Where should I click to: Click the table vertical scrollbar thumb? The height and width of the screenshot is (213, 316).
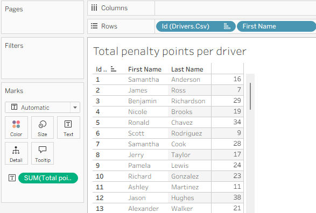tap(250, 96)
